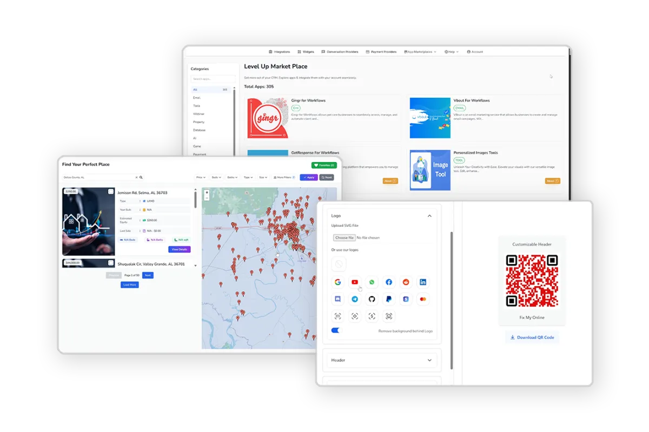Choose the WhatsApp logo option
This screenshot has width=649, height=432.
click(372, 282)
